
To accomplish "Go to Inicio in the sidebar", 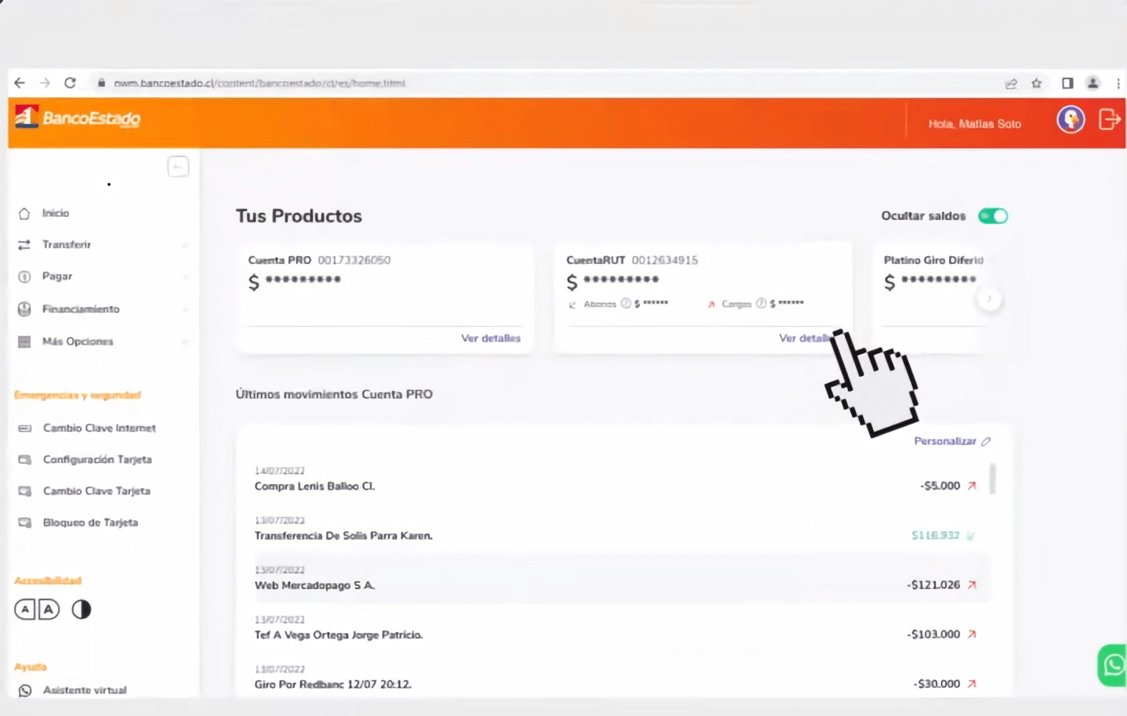I will click(x=55, y=213).
